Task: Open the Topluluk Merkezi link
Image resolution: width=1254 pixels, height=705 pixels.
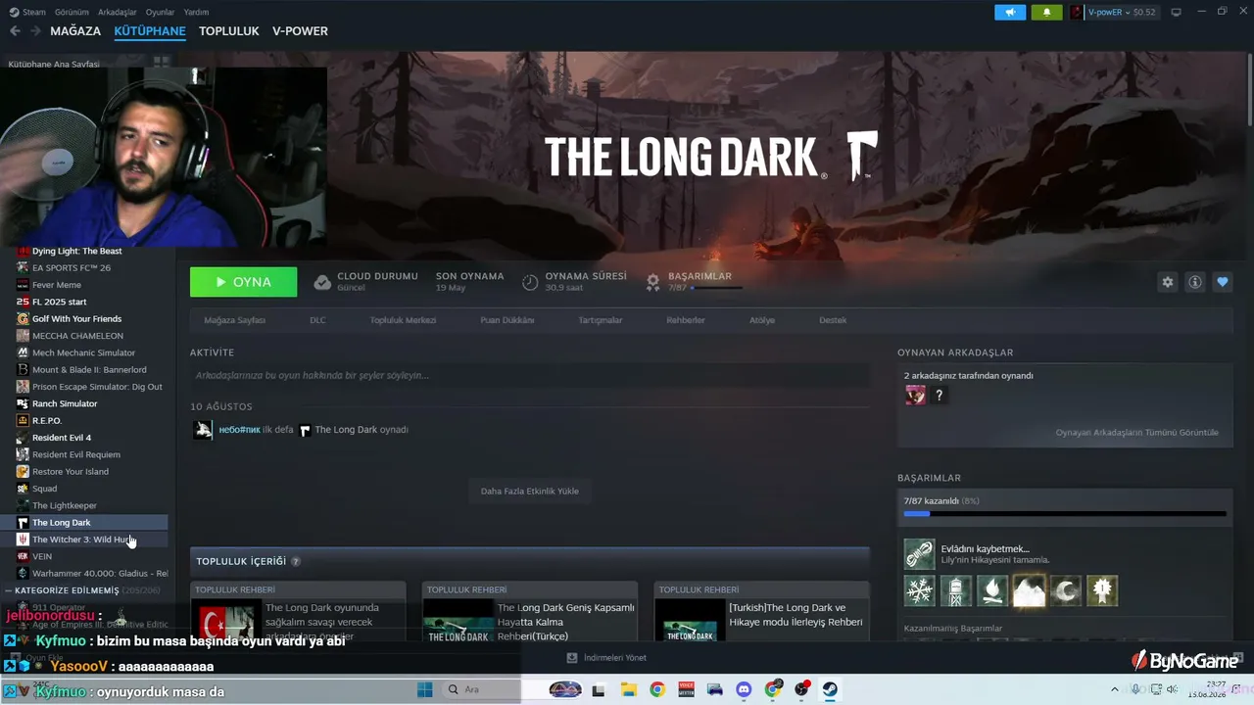Action: coord(403,320)
